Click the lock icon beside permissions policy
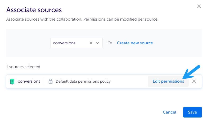203x122 pixels. [51, 81]
